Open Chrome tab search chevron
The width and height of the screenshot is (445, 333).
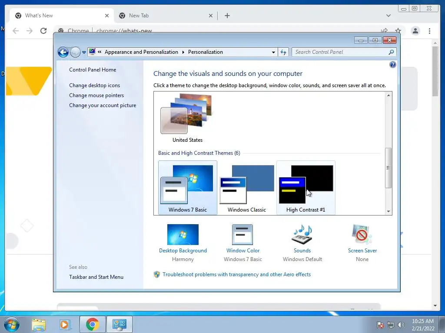(388, 16)
